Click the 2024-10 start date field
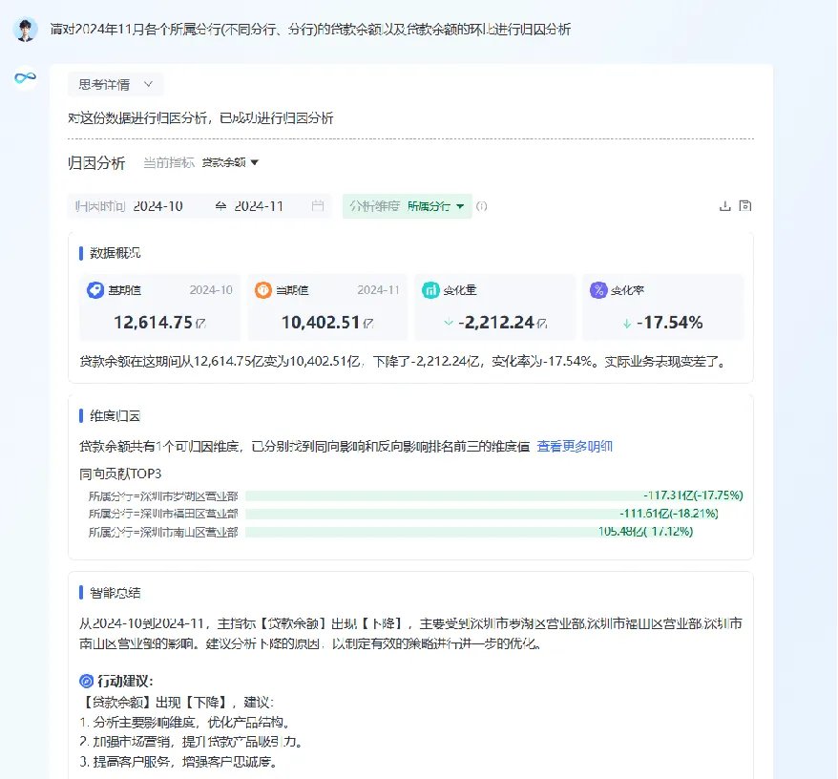838x779 pixels. (158, 206)
